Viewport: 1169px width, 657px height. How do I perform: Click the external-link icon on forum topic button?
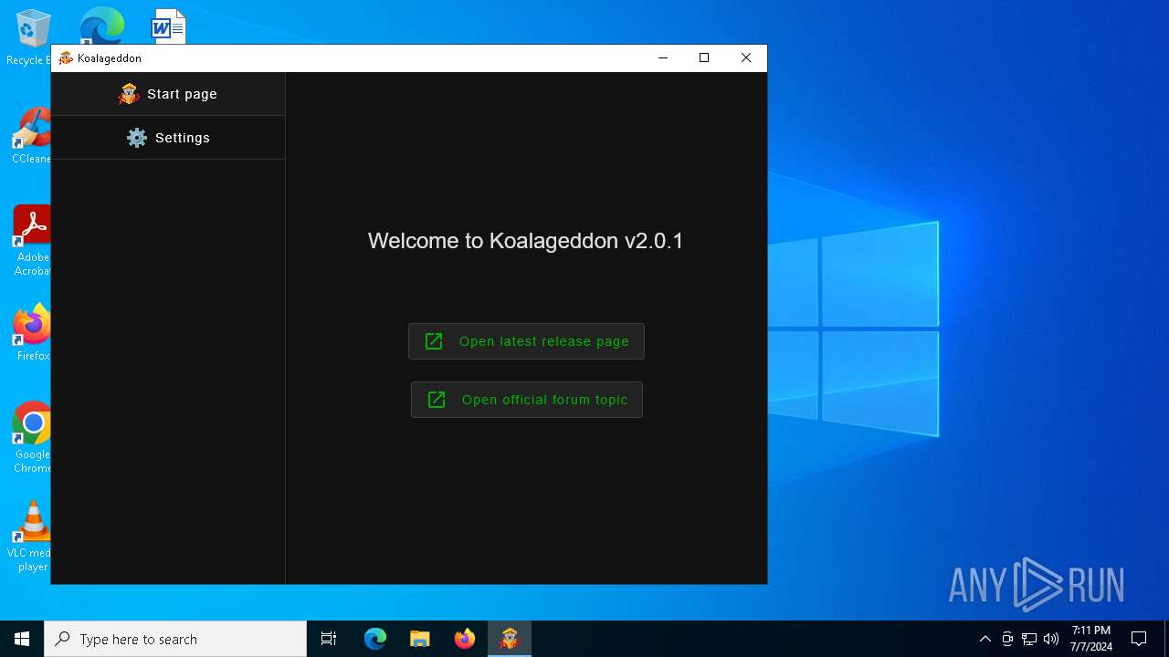[x=437, y=400]
